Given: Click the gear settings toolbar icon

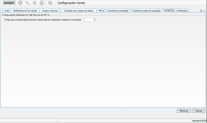Looking at the screenshot, I should (34, 3).
